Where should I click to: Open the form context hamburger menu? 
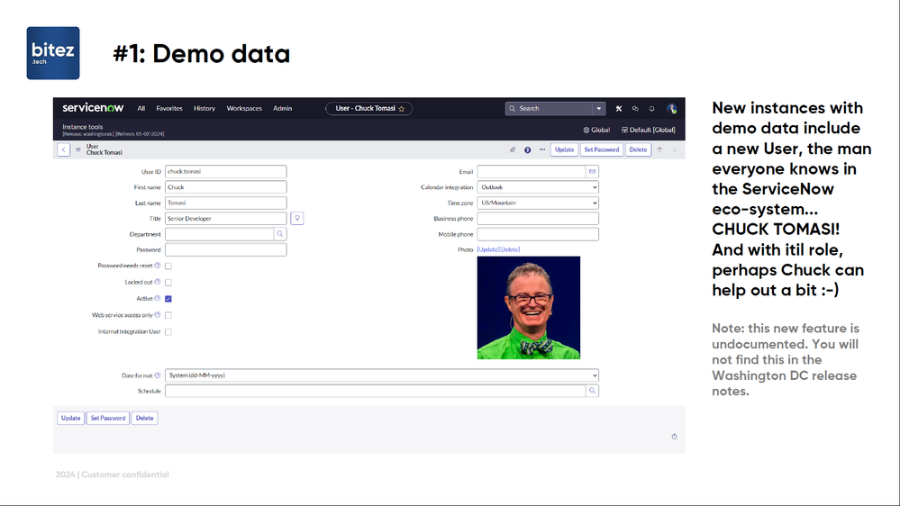78,149
